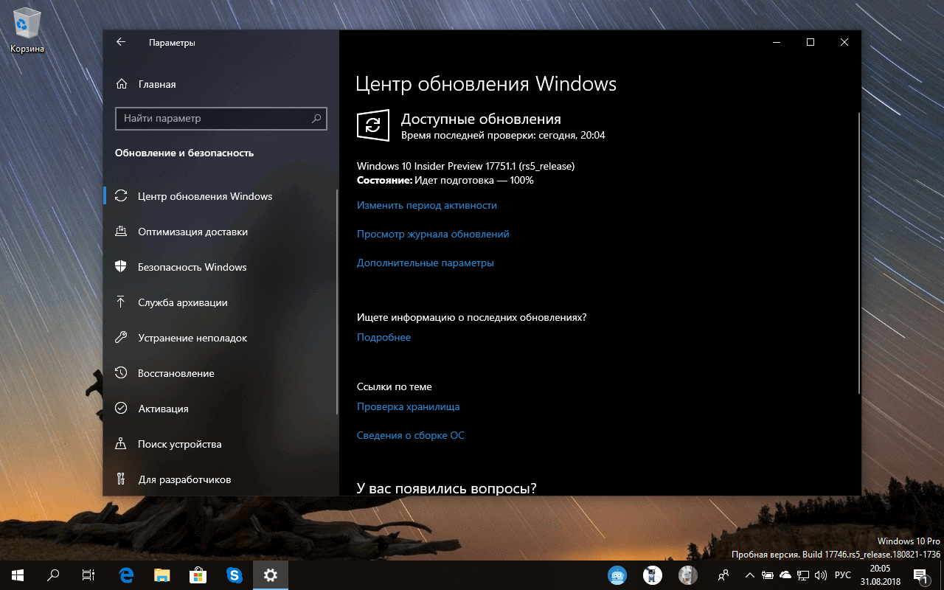This screenshot has width=944, height=590.
Task: Select the Активация checkmark icon
Action: point(121,408)
